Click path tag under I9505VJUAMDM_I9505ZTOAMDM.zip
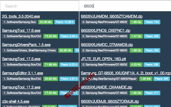 105,22
